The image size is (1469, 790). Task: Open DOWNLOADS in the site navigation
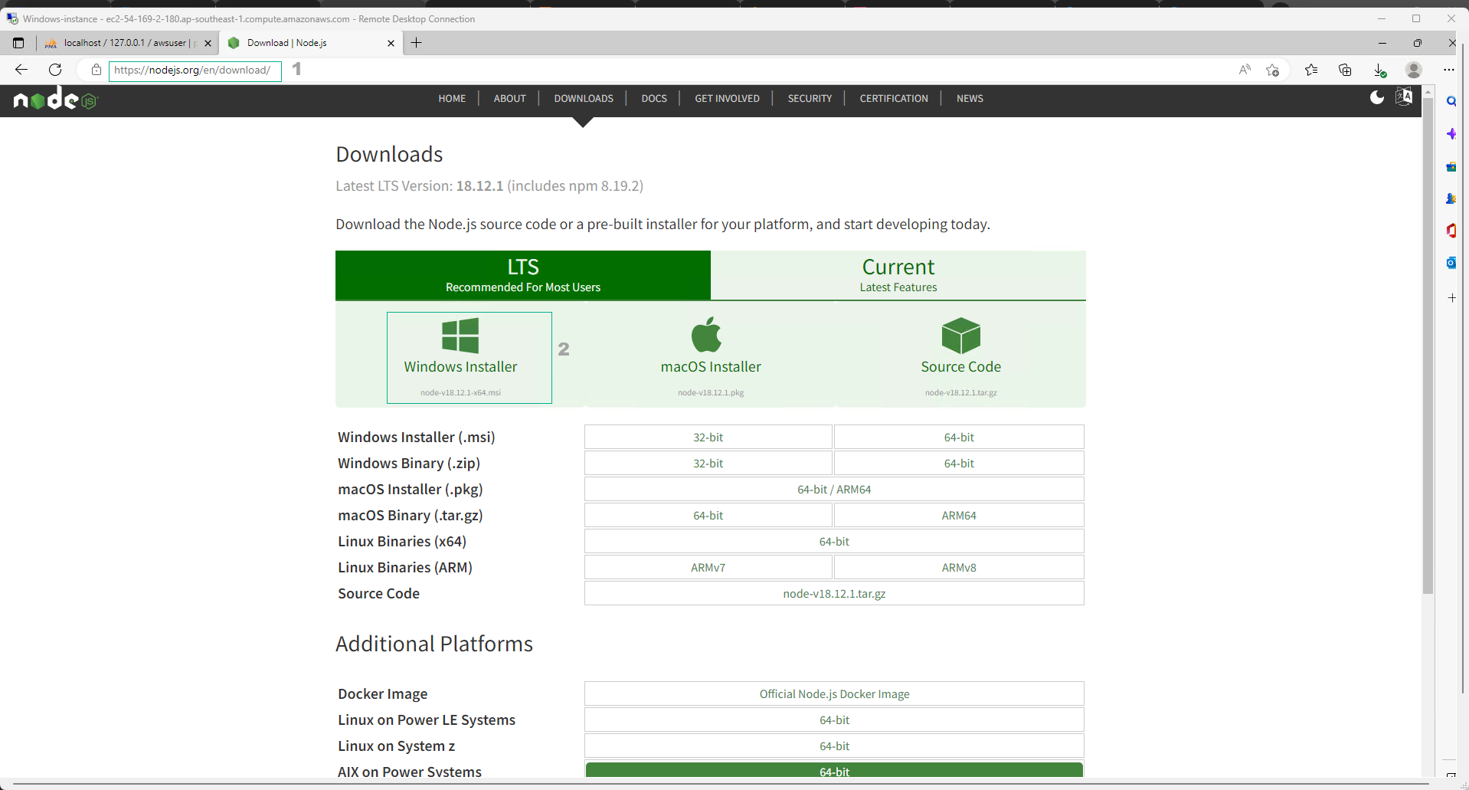pos(584,98)
